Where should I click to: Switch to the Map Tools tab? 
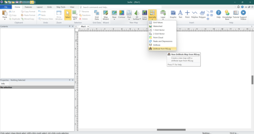click(x=61, y=7)
